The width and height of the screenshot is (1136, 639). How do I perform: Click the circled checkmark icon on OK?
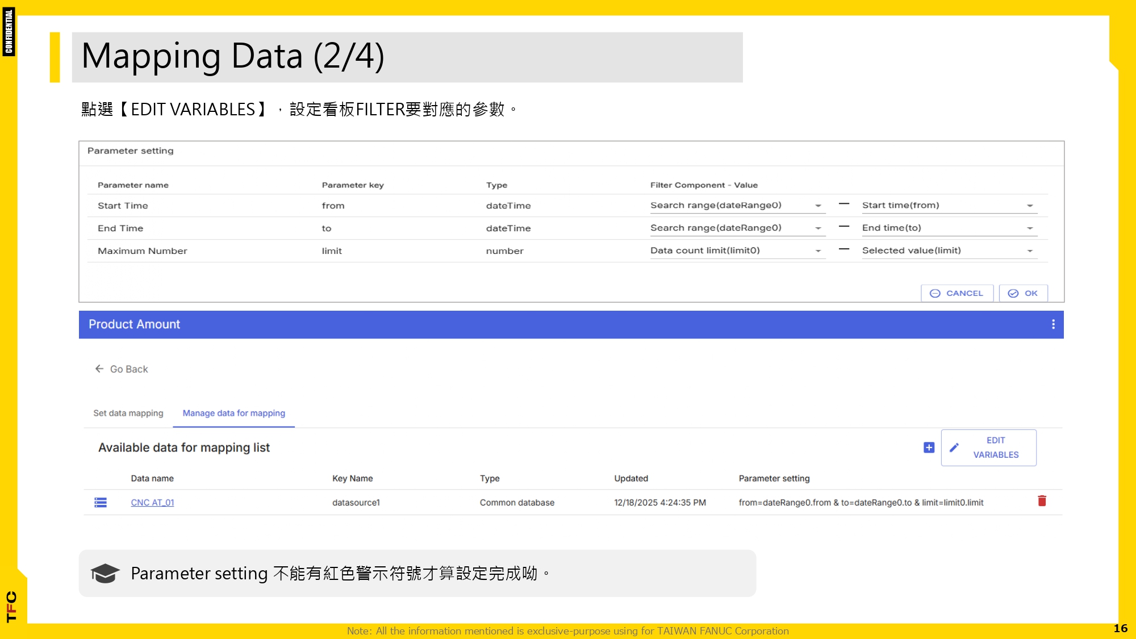pos(1013,293)
